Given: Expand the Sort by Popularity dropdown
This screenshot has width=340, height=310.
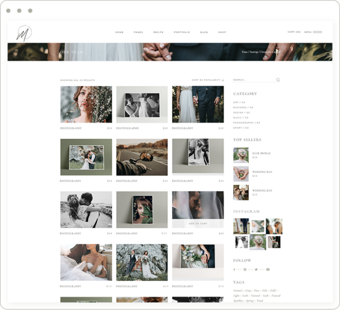Looking at the screenshot, I should pos(208,80).
